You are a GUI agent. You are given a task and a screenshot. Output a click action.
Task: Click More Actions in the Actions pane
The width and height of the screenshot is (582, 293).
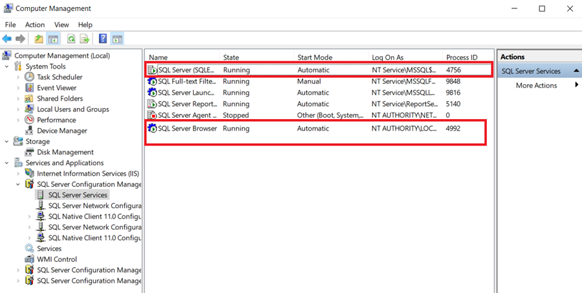pyautogui.click(x=536, y=85)
